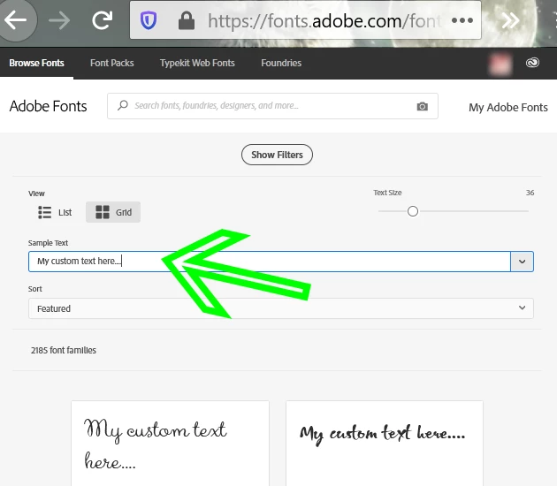
Task: Adjust the Text Size slider handle
Action: (x=413, y=211)
